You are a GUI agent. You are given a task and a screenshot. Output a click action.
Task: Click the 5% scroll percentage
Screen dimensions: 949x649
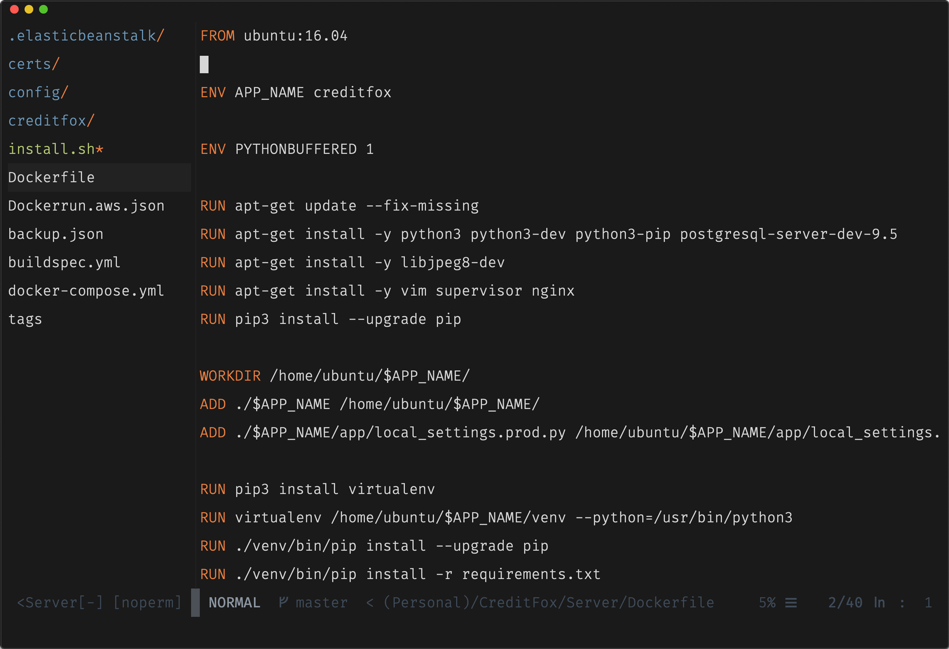pyautogui.click(x=767, y=603)
